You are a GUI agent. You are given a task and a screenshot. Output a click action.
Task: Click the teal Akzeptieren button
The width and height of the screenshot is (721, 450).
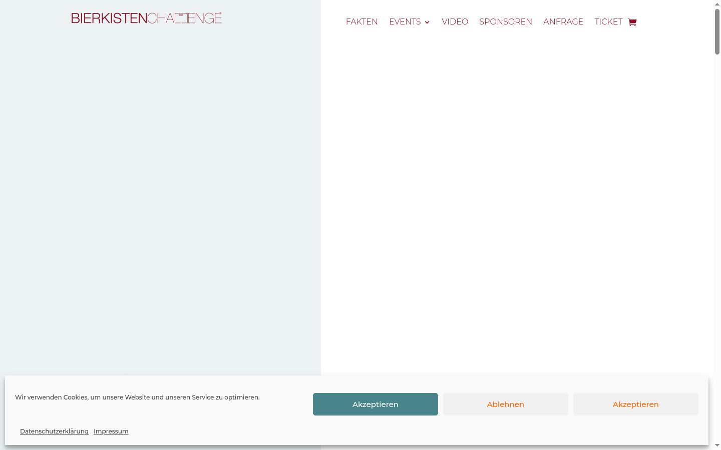click(x=376, y=404)
